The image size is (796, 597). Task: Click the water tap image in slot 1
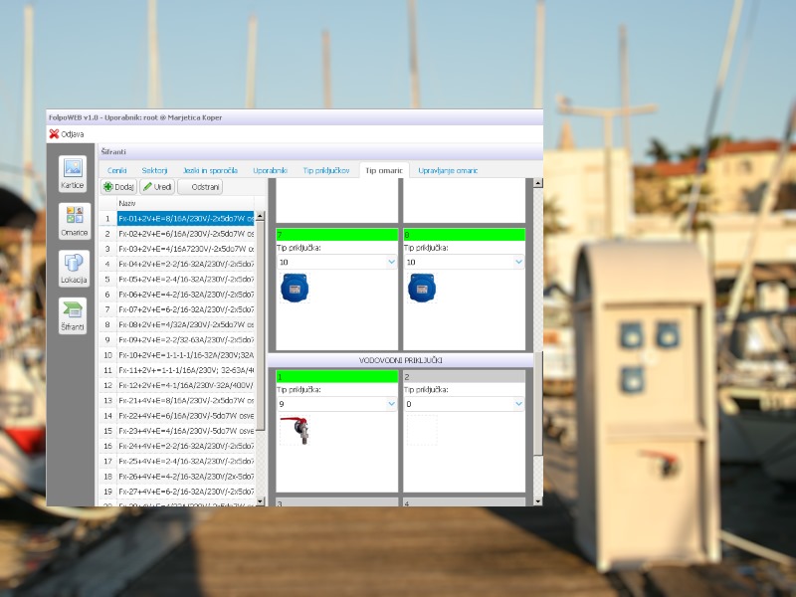click(x=295, y=430)
